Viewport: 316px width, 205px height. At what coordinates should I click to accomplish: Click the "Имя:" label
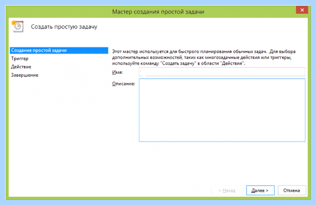pyautogui.click(x=117, y=72)
